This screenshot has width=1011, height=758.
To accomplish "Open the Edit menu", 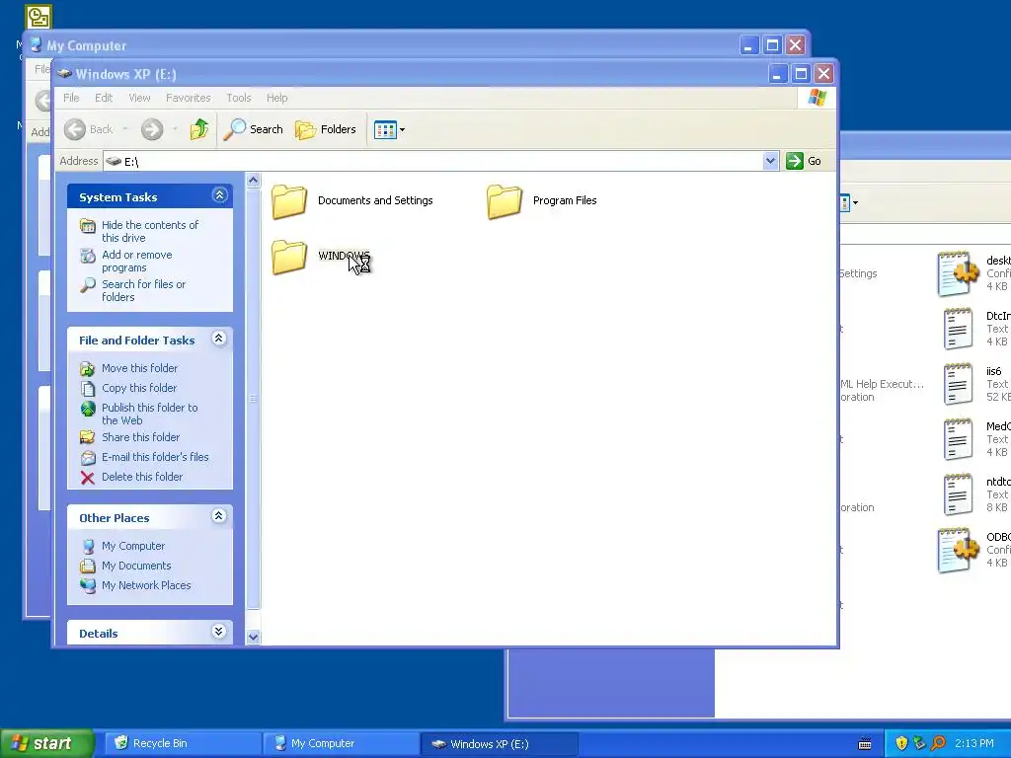I will coord(104,98).
